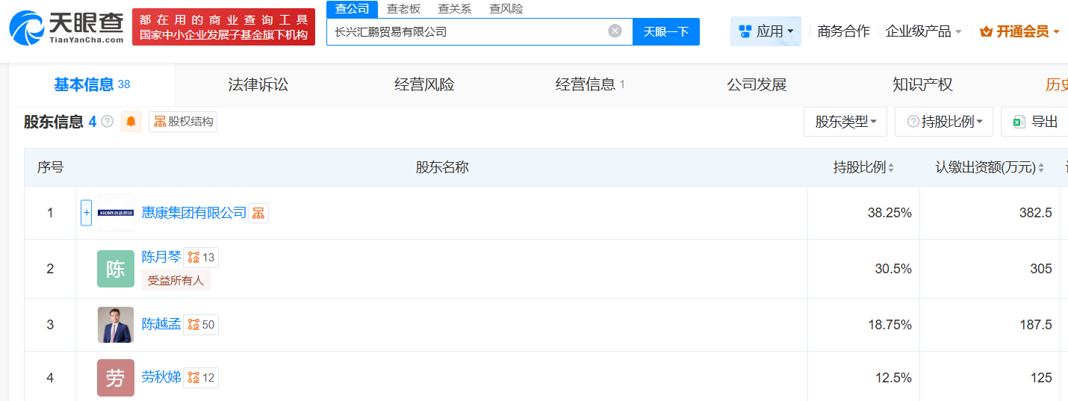Click the orange bell alert icon
The image size is (1068, 401).
tap(131, 122)
